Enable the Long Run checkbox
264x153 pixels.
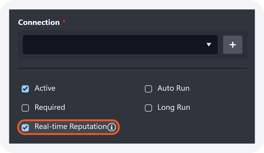[148, 108]
